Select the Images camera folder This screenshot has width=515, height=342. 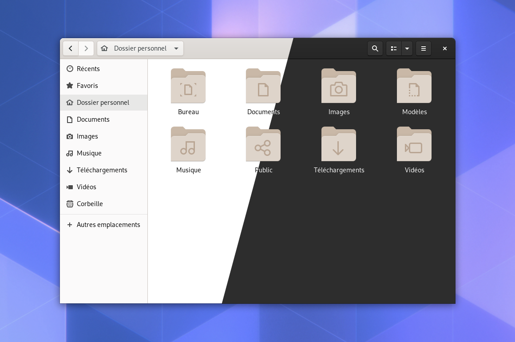tap(339, 86)
